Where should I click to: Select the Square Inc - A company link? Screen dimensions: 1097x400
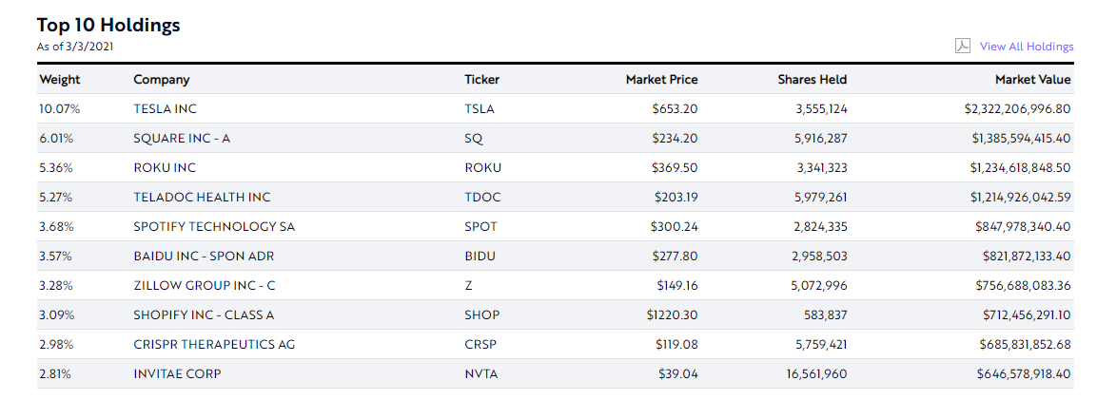pos(182,139)
